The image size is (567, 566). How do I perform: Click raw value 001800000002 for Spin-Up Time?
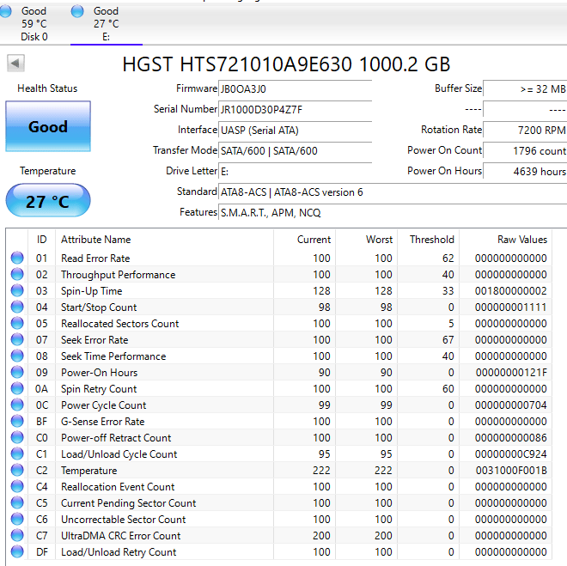pyautogui.click(x=511, y=291)
